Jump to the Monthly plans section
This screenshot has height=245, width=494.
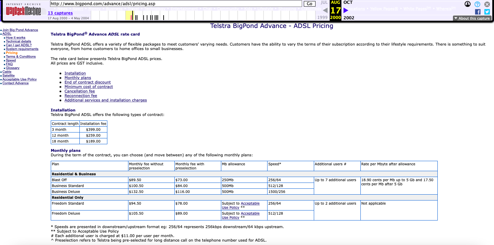(78, 77)
